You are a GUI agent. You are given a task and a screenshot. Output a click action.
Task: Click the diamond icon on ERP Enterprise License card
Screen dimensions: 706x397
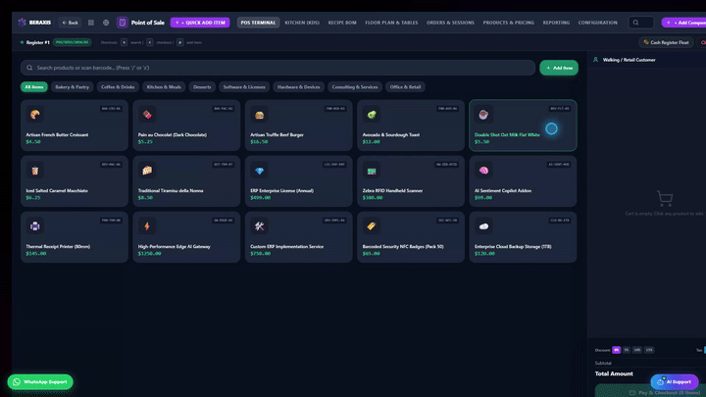(259, 171)
